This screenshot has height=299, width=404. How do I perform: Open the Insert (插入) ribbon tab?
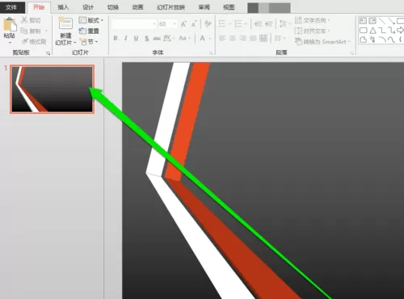pyautogui.click(x=63, y=7)
